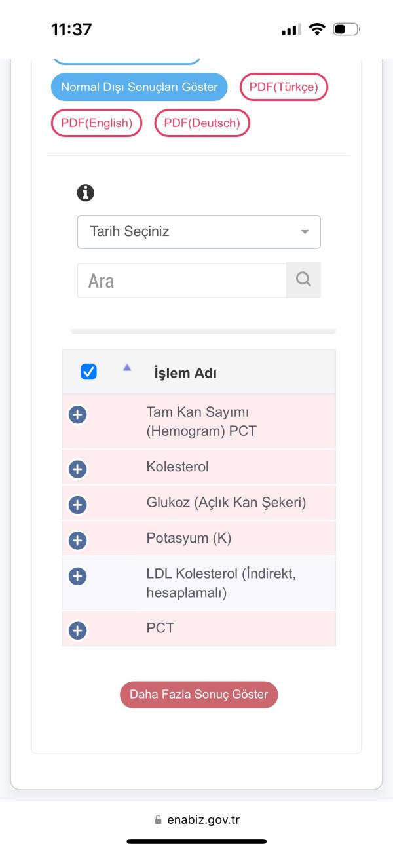
Task: Open the Tarih Seçiniz dropdown
Action: pyautogui.click(x=198, y=232)
